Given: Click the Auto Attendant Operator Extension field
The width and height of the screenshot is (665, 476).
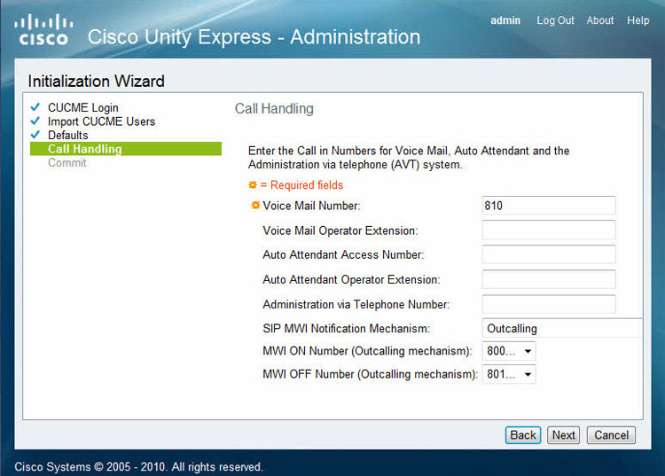Looking at the screenshot, I should coord(549,279).
